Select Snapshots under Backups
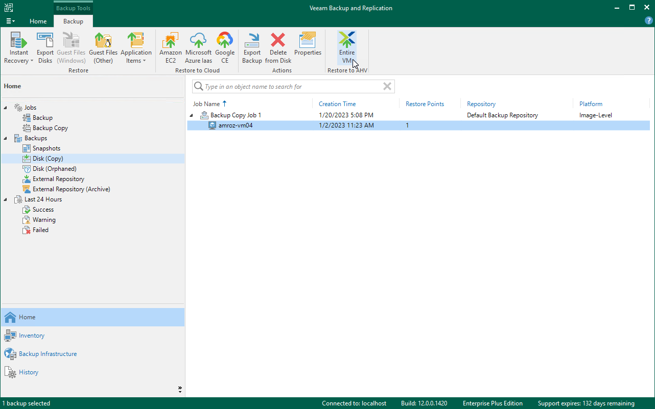The height and width of the screenshot is (409, 655). coord(46,148)
